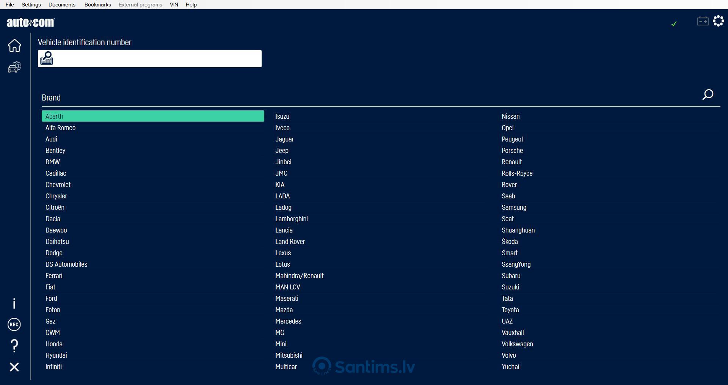Screen dimensions: 728x385
Task: Select the MAN LCV brand
Action: click(288, 287)
